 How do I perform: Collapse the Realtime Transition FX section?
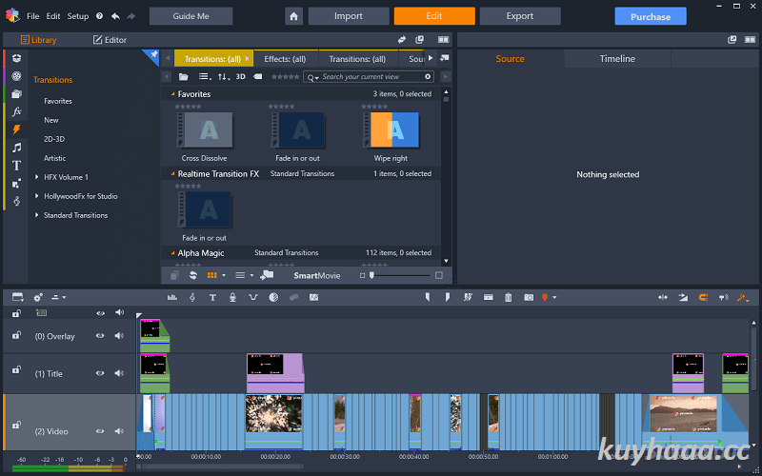(x=172, y=174)
